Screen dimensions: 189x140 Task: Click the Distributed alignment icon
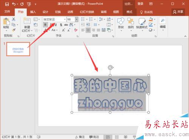tap(104, 30)
